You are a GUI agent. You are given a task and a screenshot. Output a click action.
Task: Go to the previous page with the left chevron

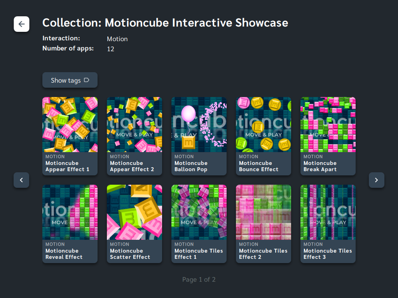[x=21, y=180]
